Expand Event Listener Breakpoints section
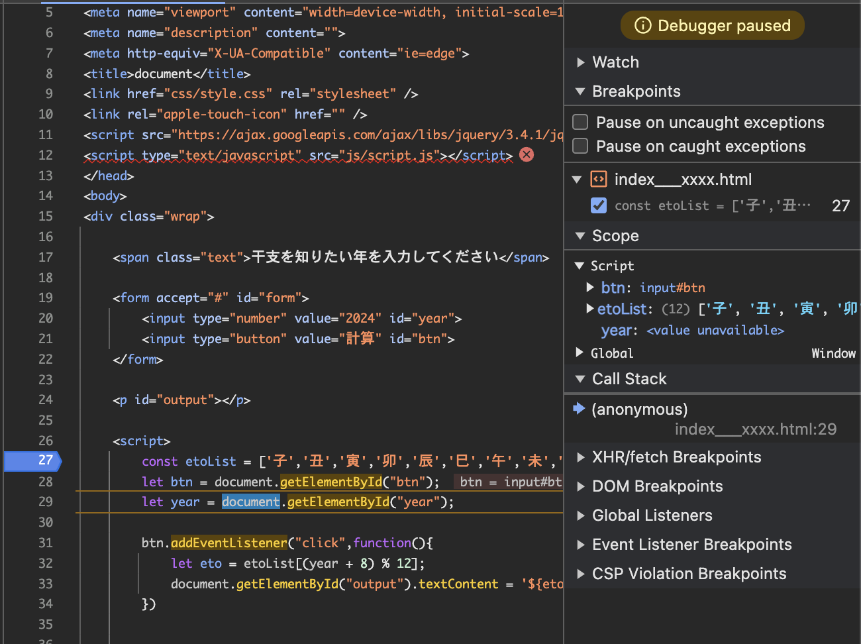The height and width of the screenshot is (644, 861). click(x=581, y=545)
